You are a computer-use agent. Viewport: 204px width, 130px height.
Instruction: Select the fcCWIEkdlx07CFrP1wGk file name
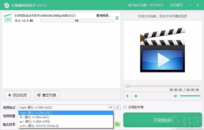45,16
